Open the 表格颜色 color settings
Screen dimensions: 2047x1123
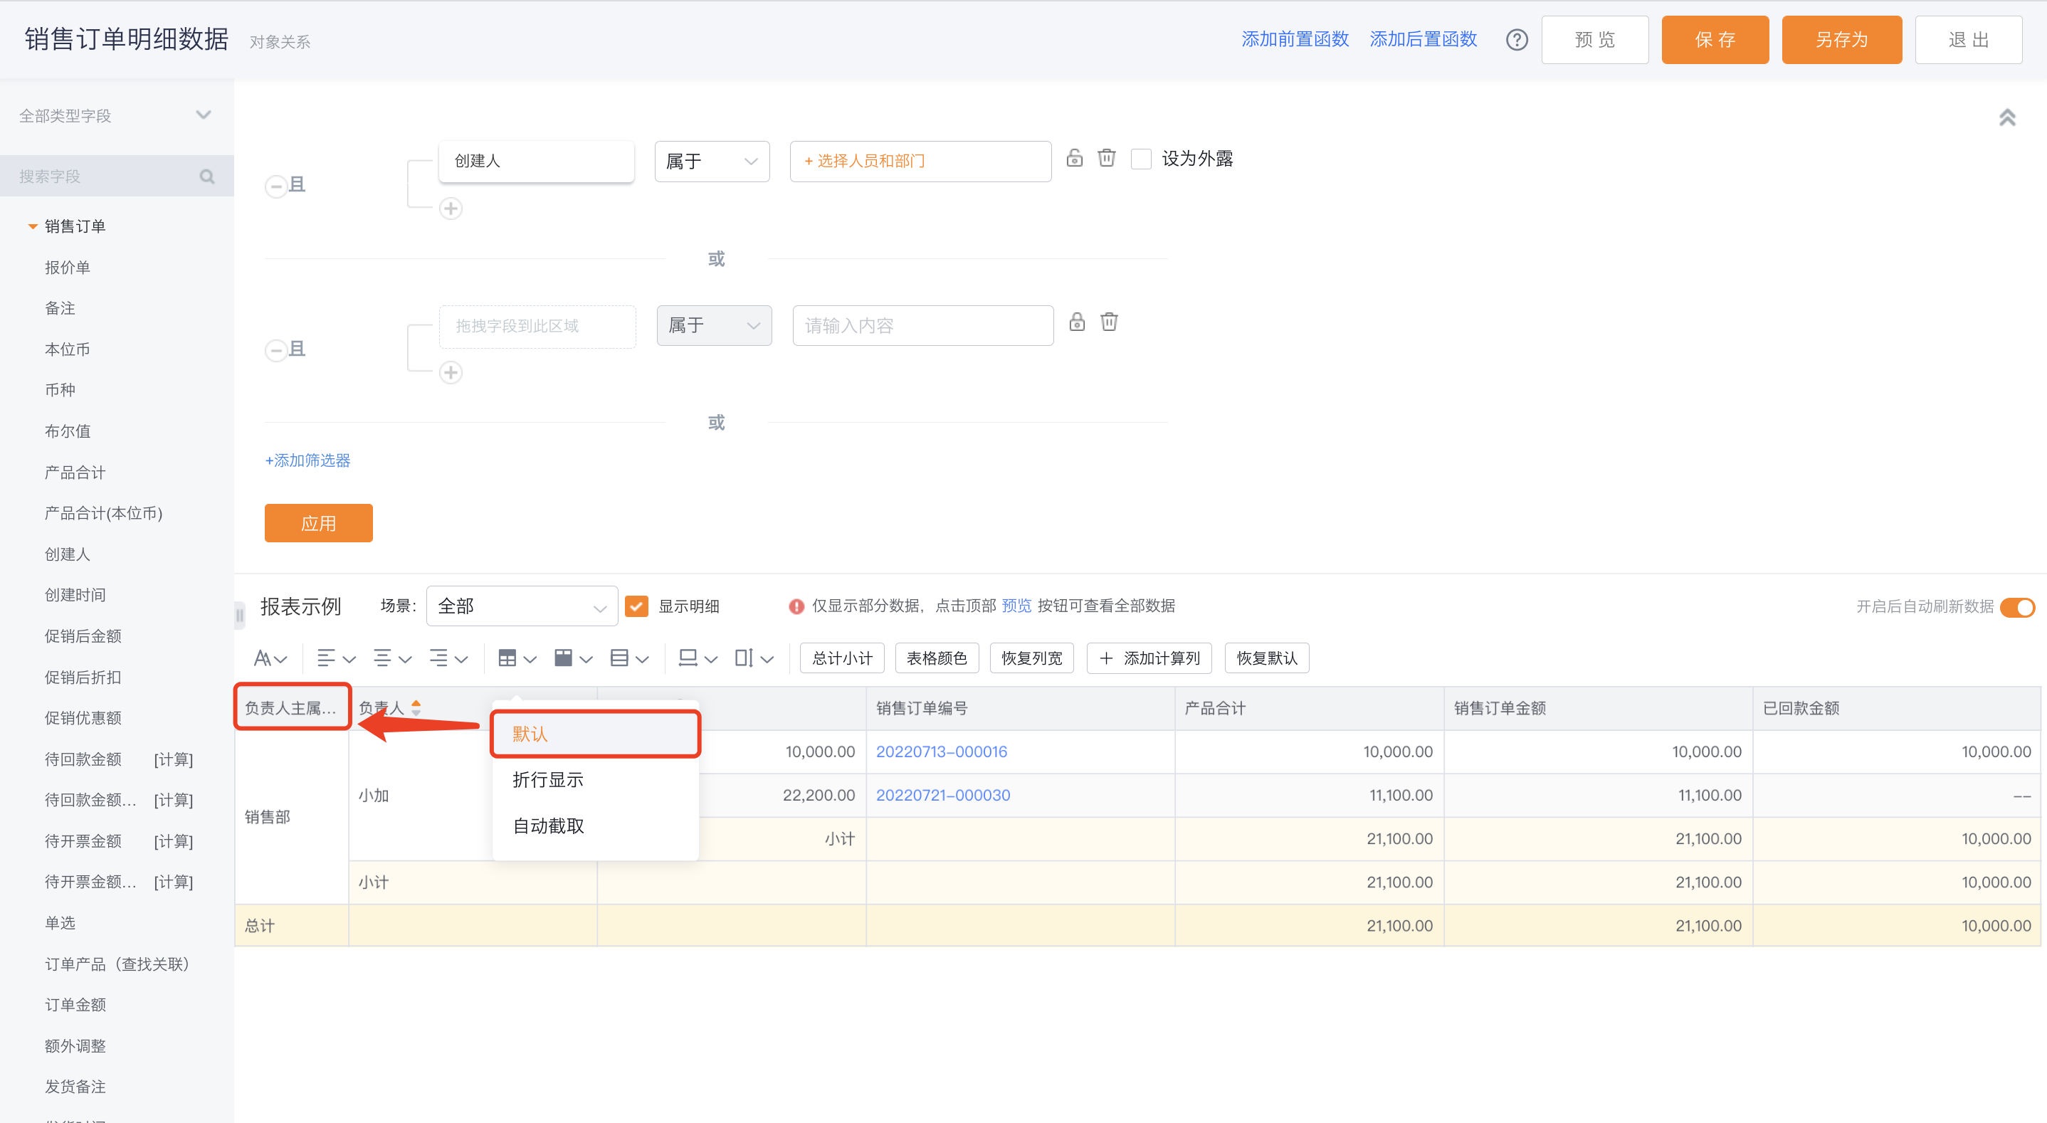pos(936,658)
